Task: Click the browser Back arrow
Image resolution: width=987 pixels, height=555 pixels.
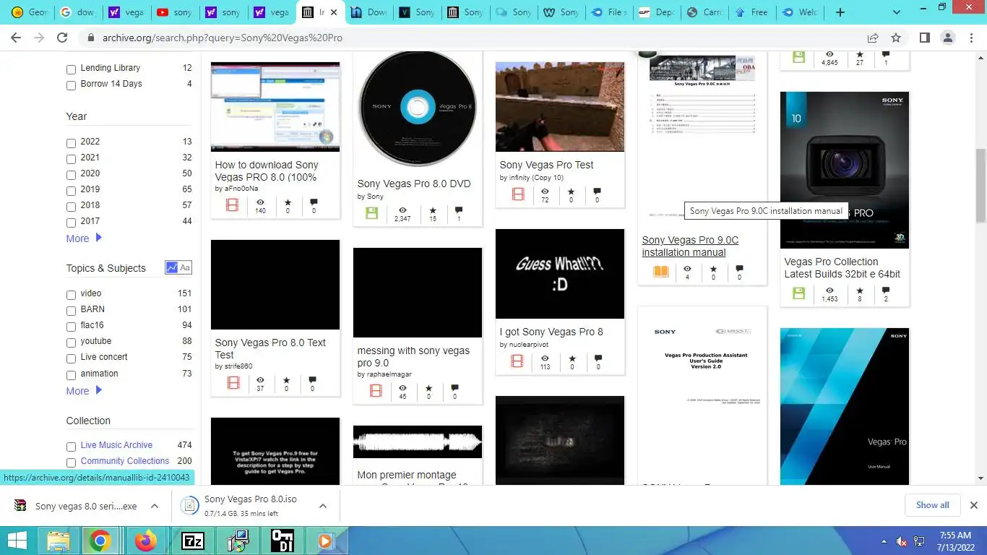Action: (16, 38)
